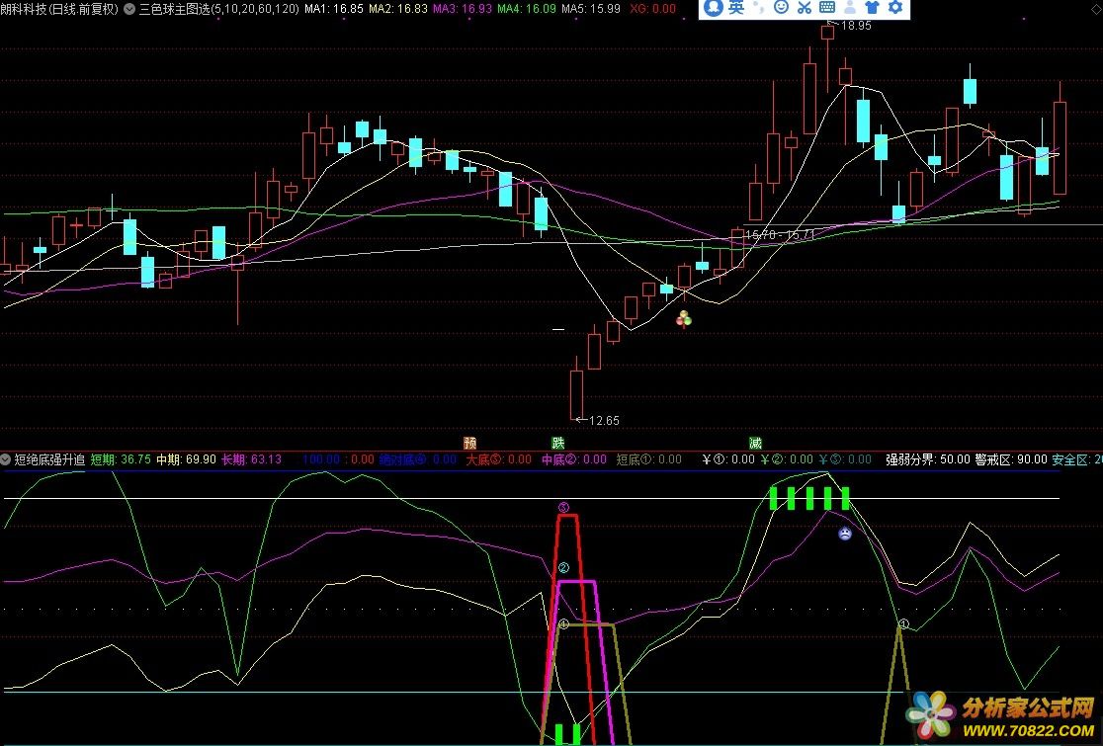Screen dimensions: 1103x746
Task: Click the 警戒区: 90.00 value
Action: 1011,459
